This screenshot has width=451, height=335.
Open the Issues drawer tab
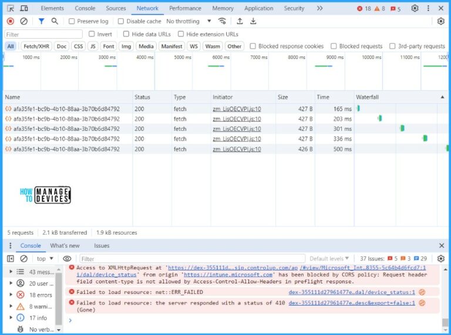point(102,246)
